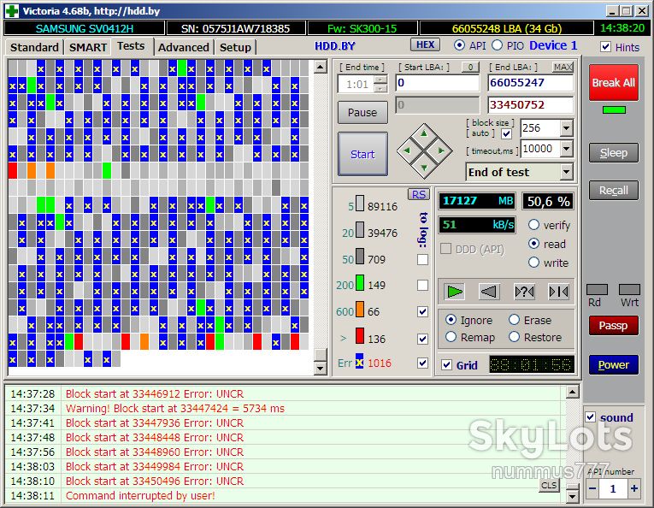Click the Sleep button
The height and width of the screenshot is (508, 654).
coord(614,152)
